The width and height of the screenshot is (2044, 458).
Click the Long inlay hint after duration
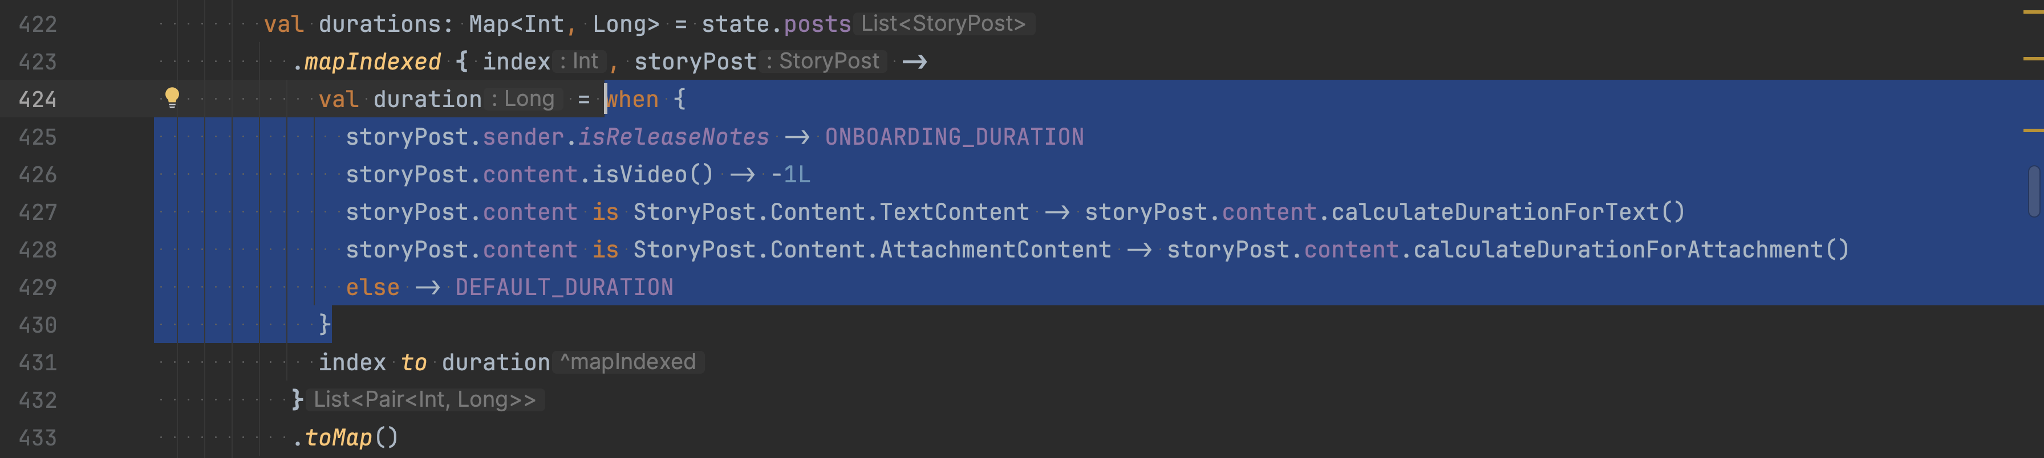529,99
